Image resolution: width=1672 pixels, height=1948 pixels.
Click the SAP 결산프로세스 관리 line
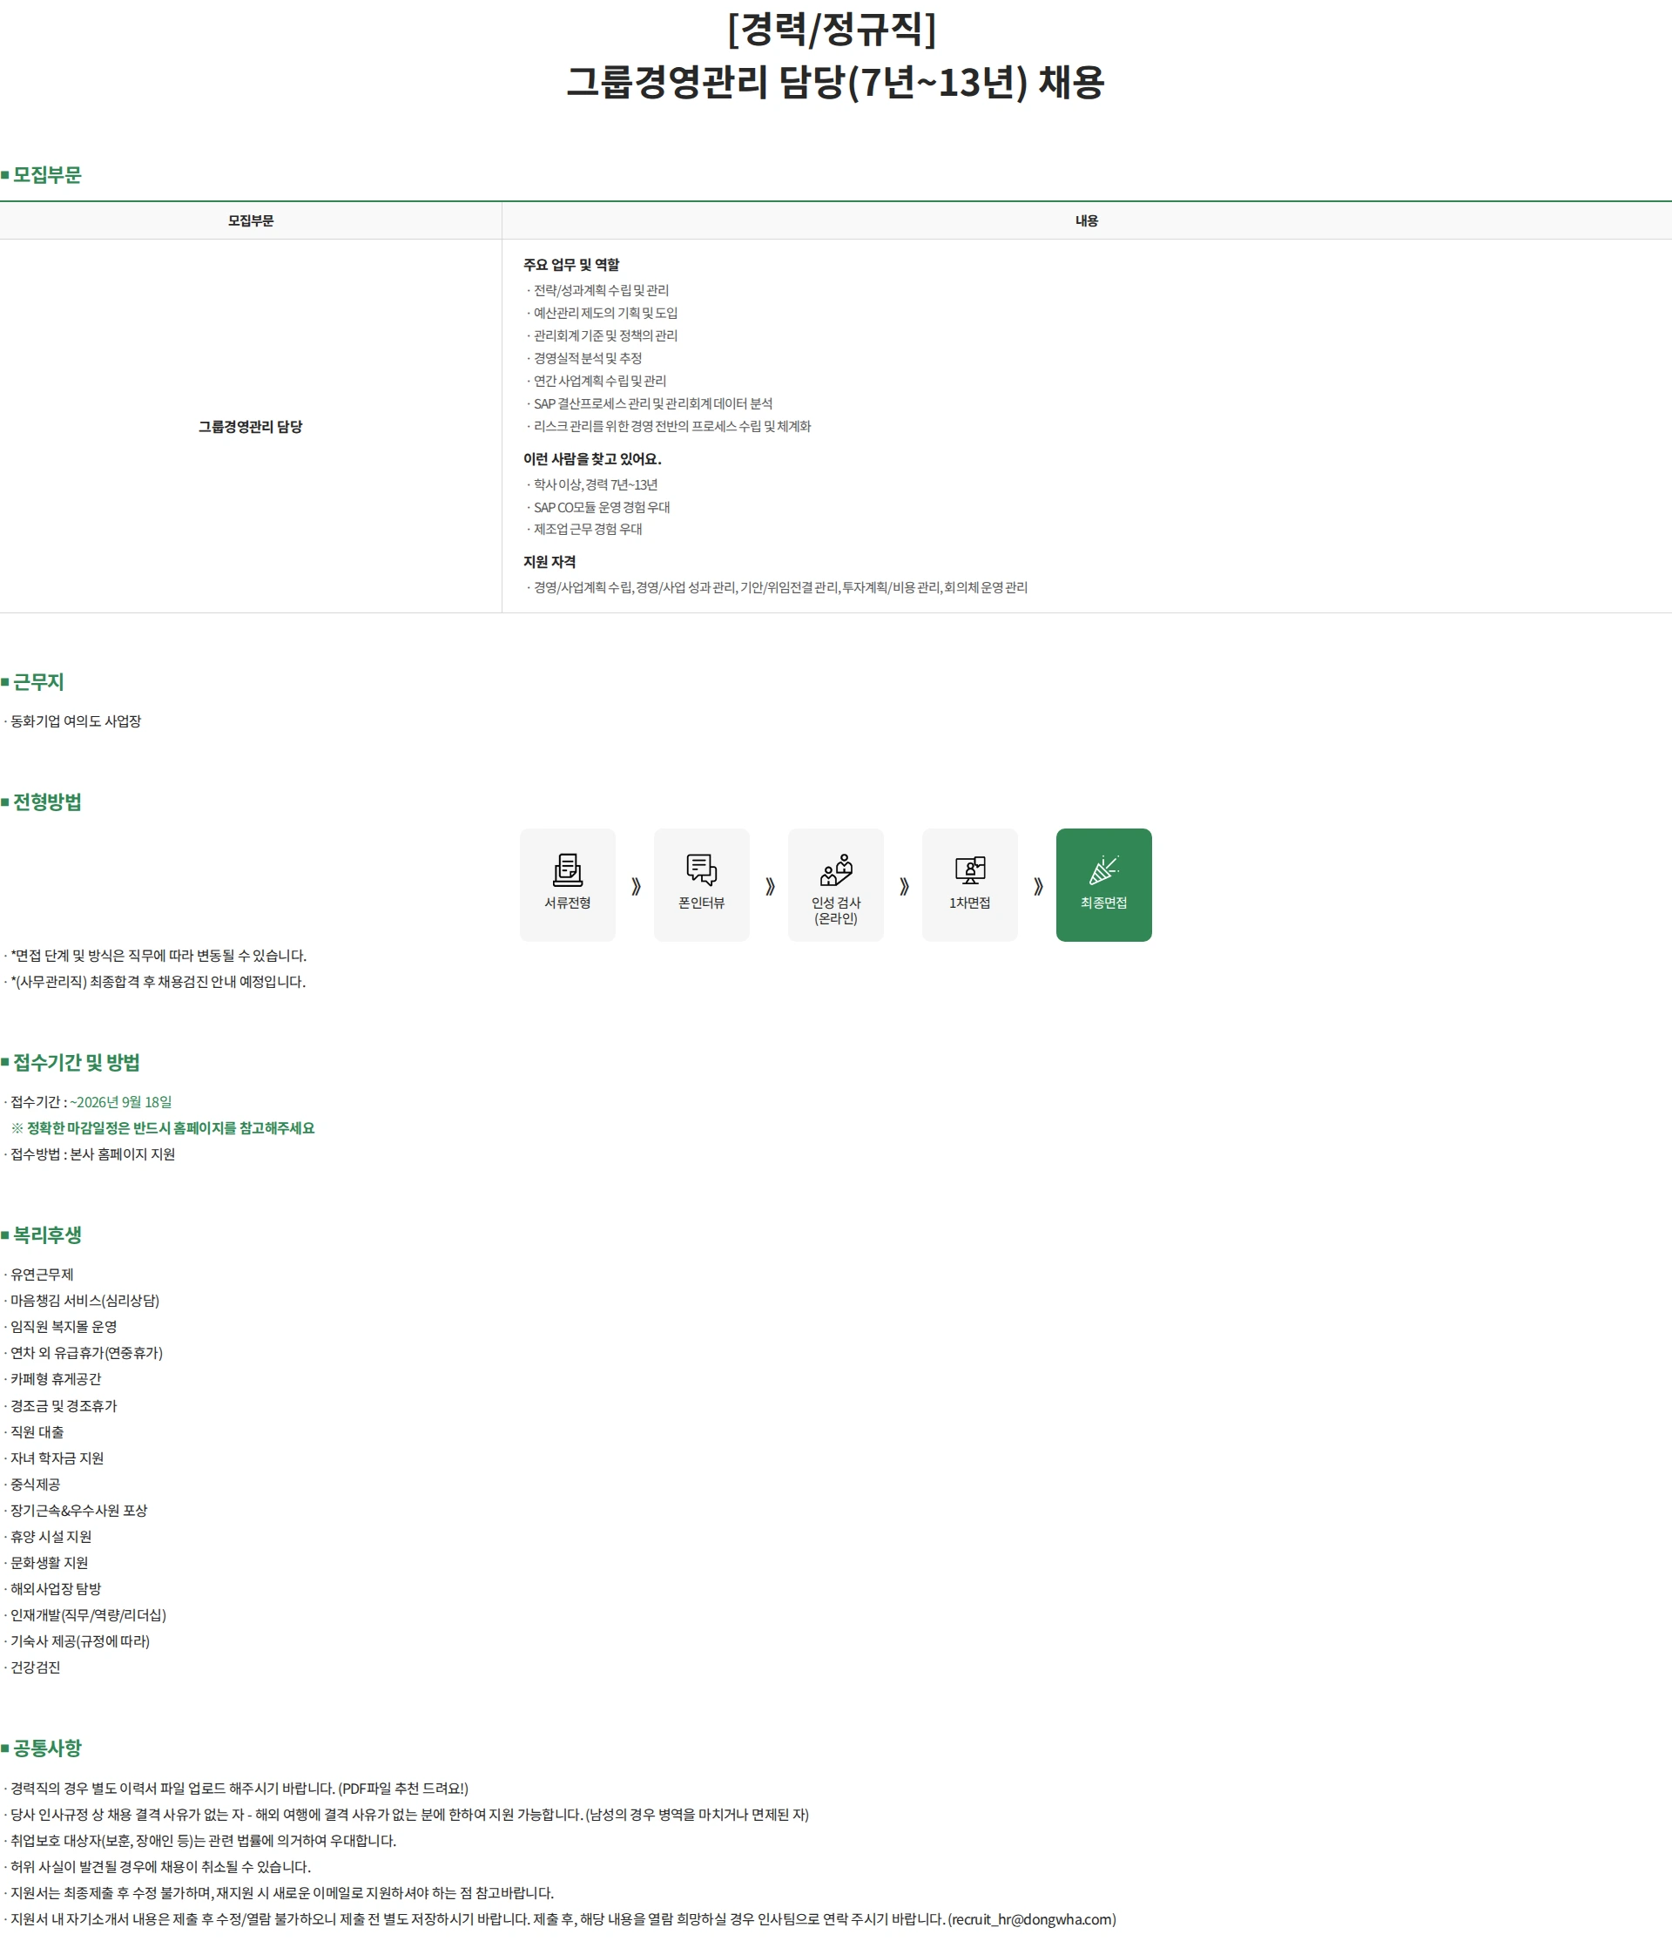652,403
